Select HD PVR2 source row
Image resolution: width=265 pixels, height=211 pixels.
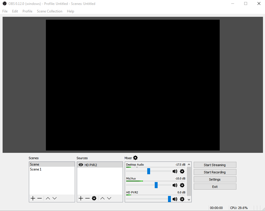100,165
